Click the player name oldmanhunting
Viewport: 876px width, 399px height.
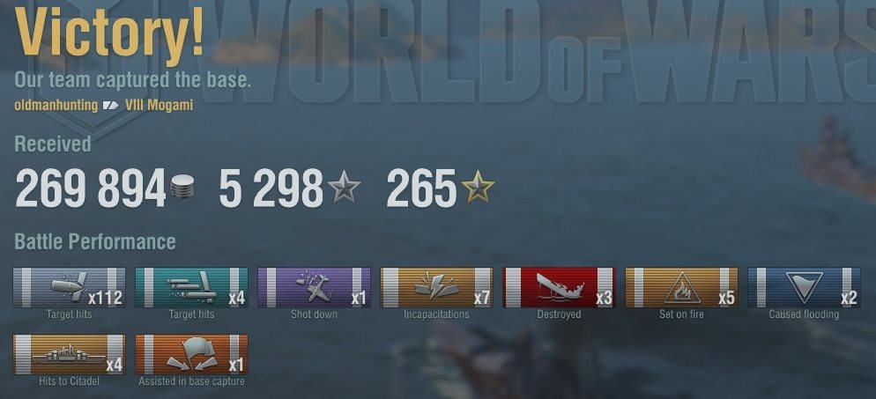click(56, 105)
